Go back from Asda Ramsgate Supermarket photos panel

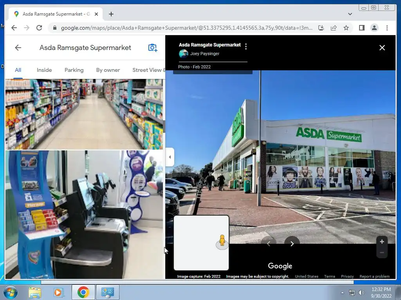point(18,48)
